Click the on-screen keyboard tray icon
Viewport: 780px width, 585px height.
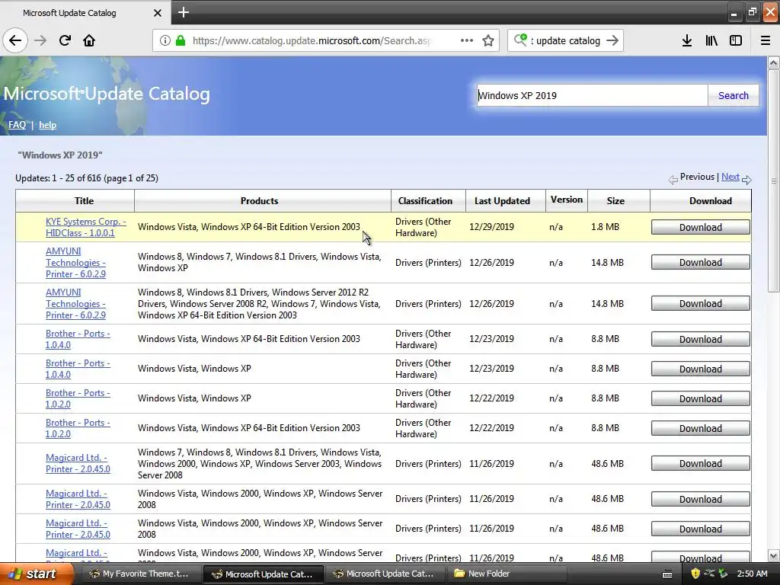coord(667,574)
